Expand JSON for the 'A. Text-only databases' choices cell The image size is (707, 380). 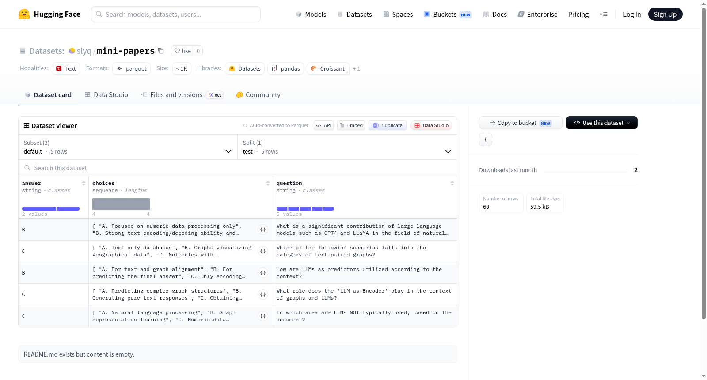(x=263, y=251)
